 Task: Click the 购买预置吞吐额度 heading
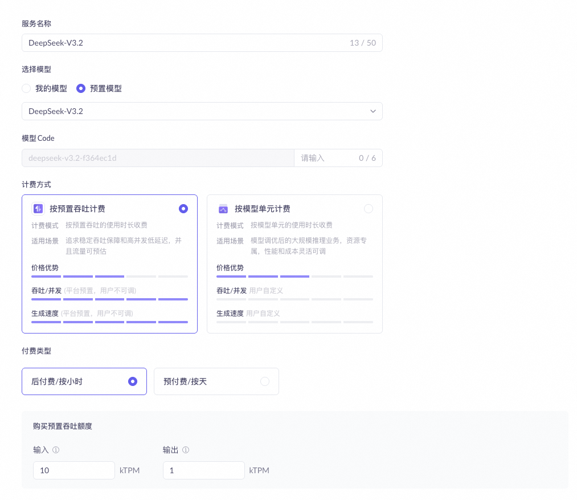63,426
